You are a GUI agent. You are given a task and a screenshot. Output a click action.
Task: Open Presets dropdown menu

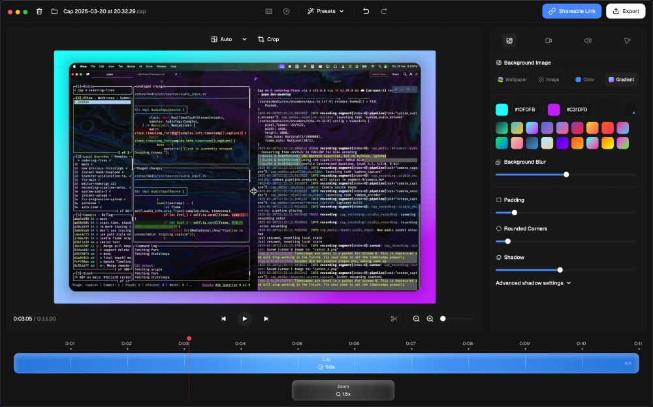pos(326,11)
